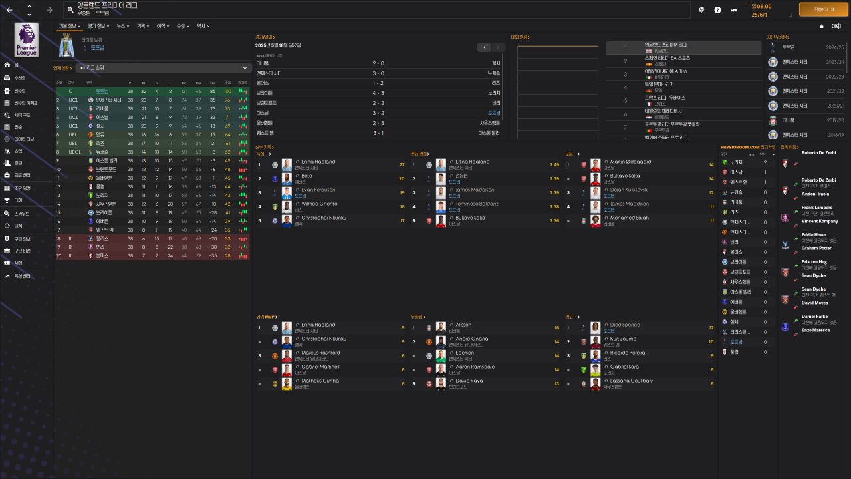Open the 경기/결과 section header
Image resolution: width=851 pixels, height=479 pixels.
point(265,37)
